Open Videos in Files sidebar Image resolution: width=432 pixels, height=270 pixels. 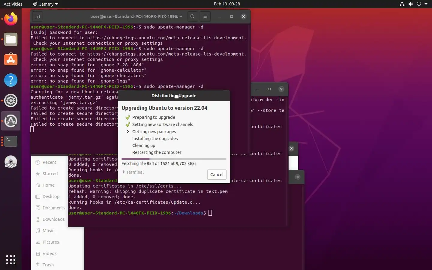[x=49, y=253]
